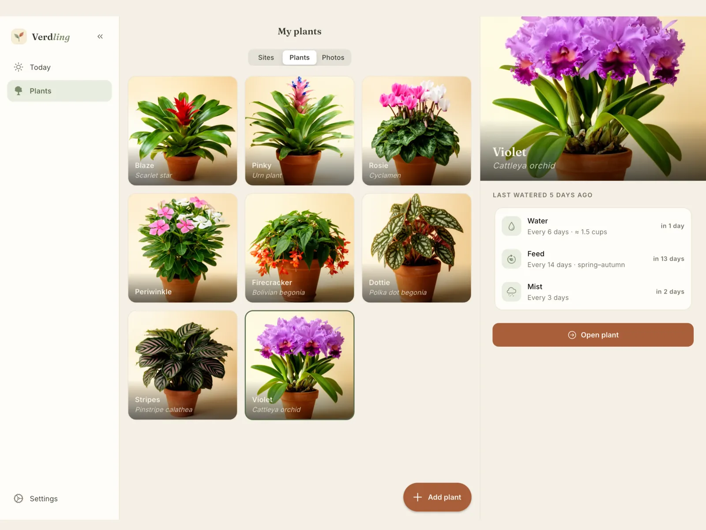Click the Verdling app name
The height and width of the screenshot is (530, 706).
click(51, 37)
